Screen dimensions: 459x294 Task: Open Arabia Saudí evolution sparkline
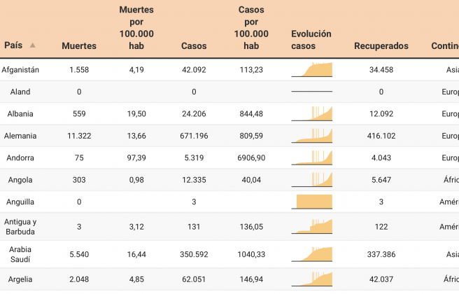point(311,254)
